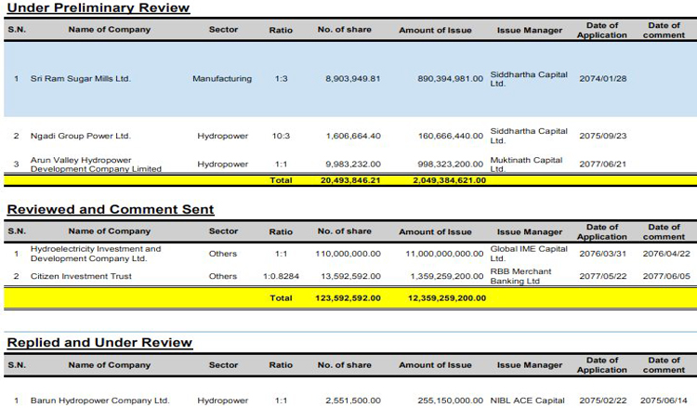Select Muktinath Capital Ltd. issue manager cell
This screenshot has width=697, height=408.
pyautogui.click(x=526, y=165)
